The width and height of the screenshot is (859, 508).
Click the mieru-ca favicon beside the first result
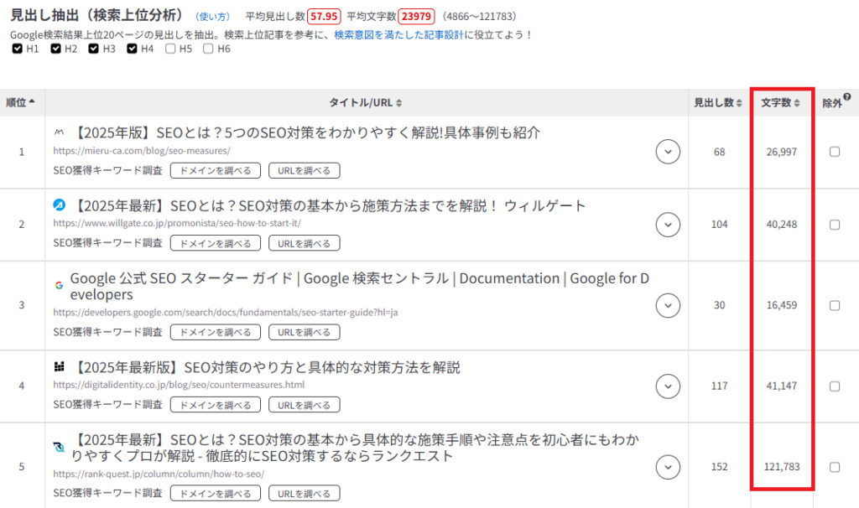pos(57,132)
